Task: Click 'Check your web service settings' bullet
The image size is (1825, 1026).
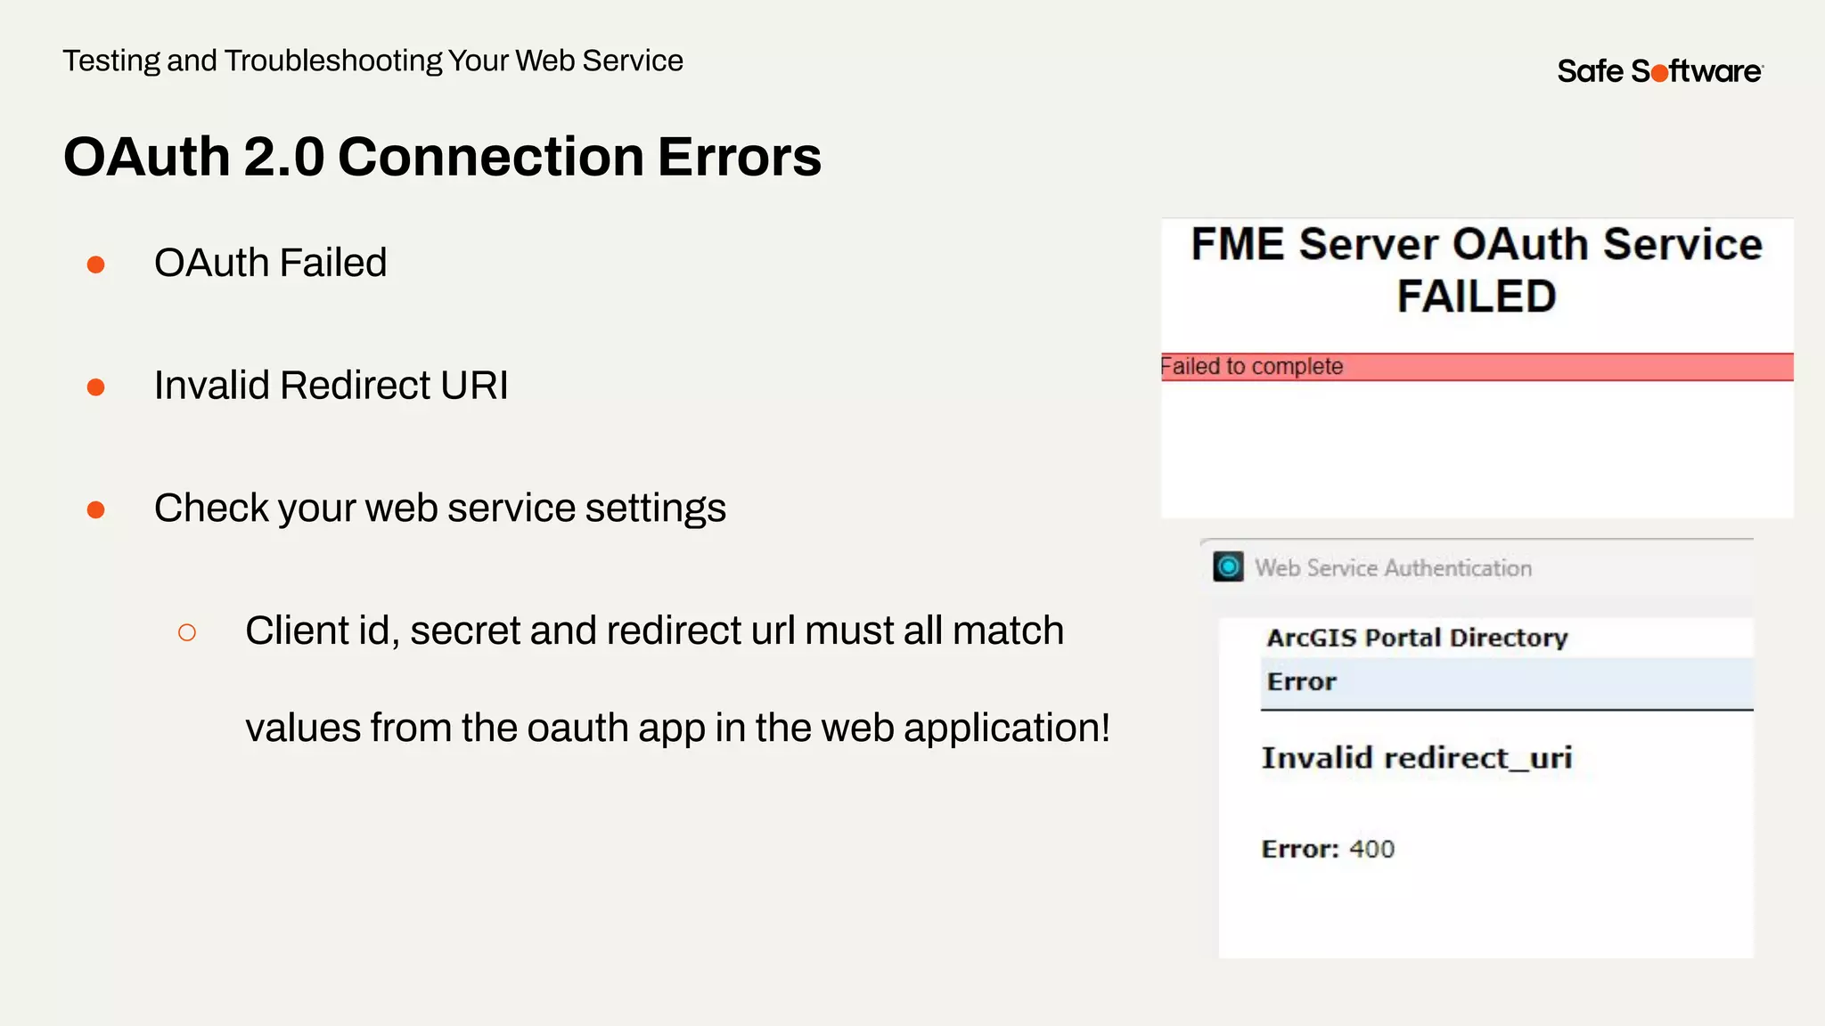Action: 440,509
